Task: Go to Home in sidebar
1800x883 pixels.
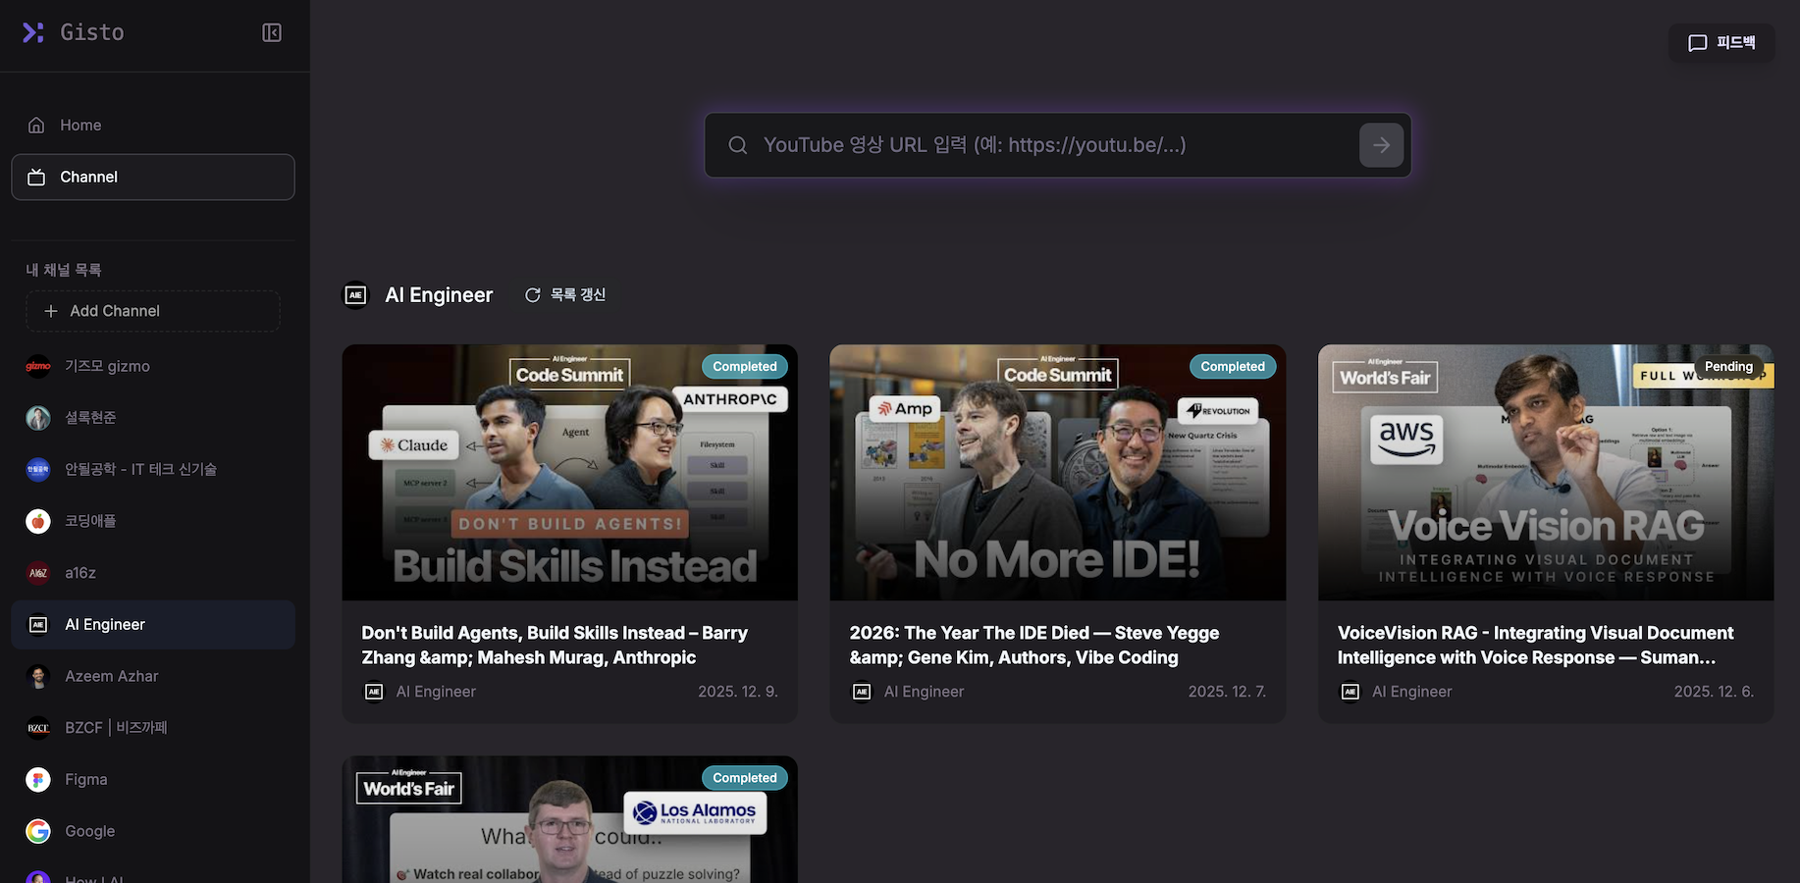Action: click(x=153, y=125)
